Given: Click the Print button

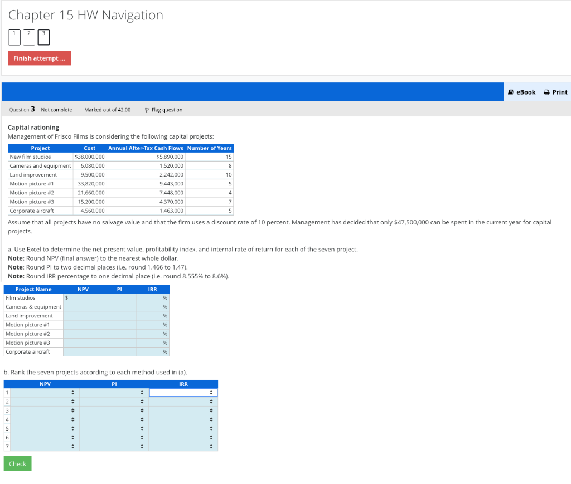Looking at the screenshot, I should 555,92.
